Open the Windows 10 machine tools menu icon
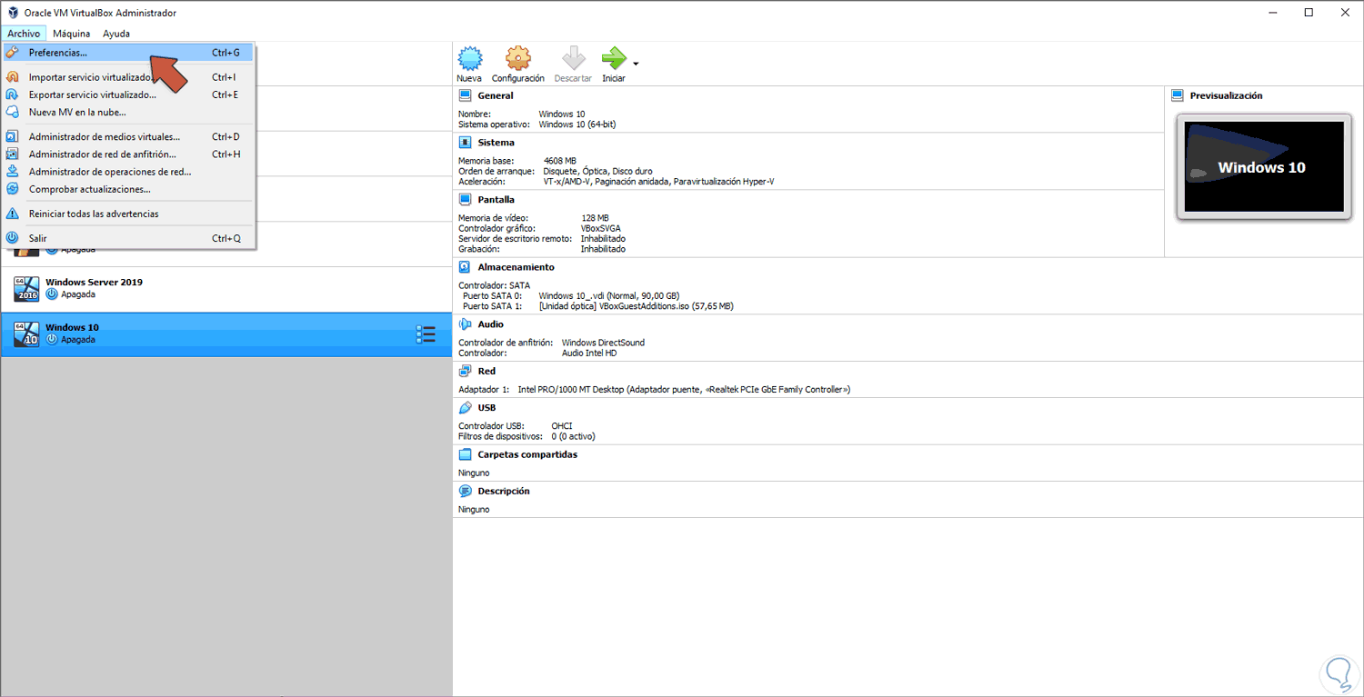This screenshot has height=697, width=1364. click(x=426, y=334)
